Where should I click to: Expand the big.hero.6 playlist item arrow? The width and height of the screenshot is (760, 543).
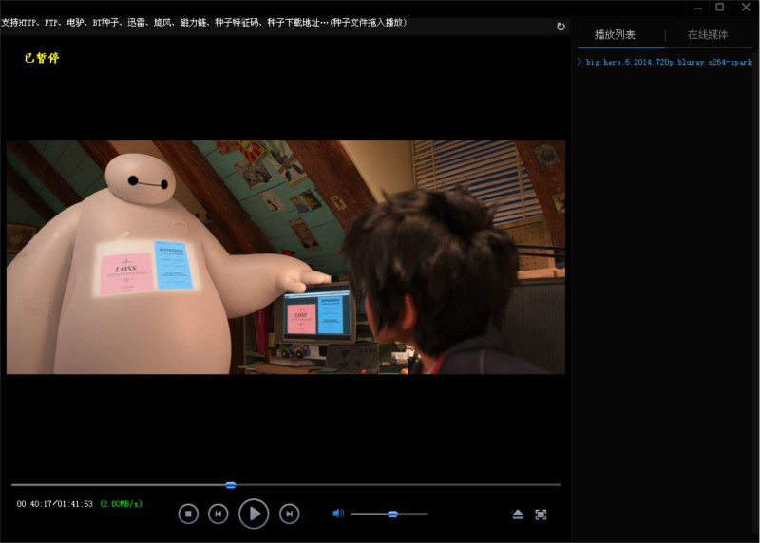point(579,62)
